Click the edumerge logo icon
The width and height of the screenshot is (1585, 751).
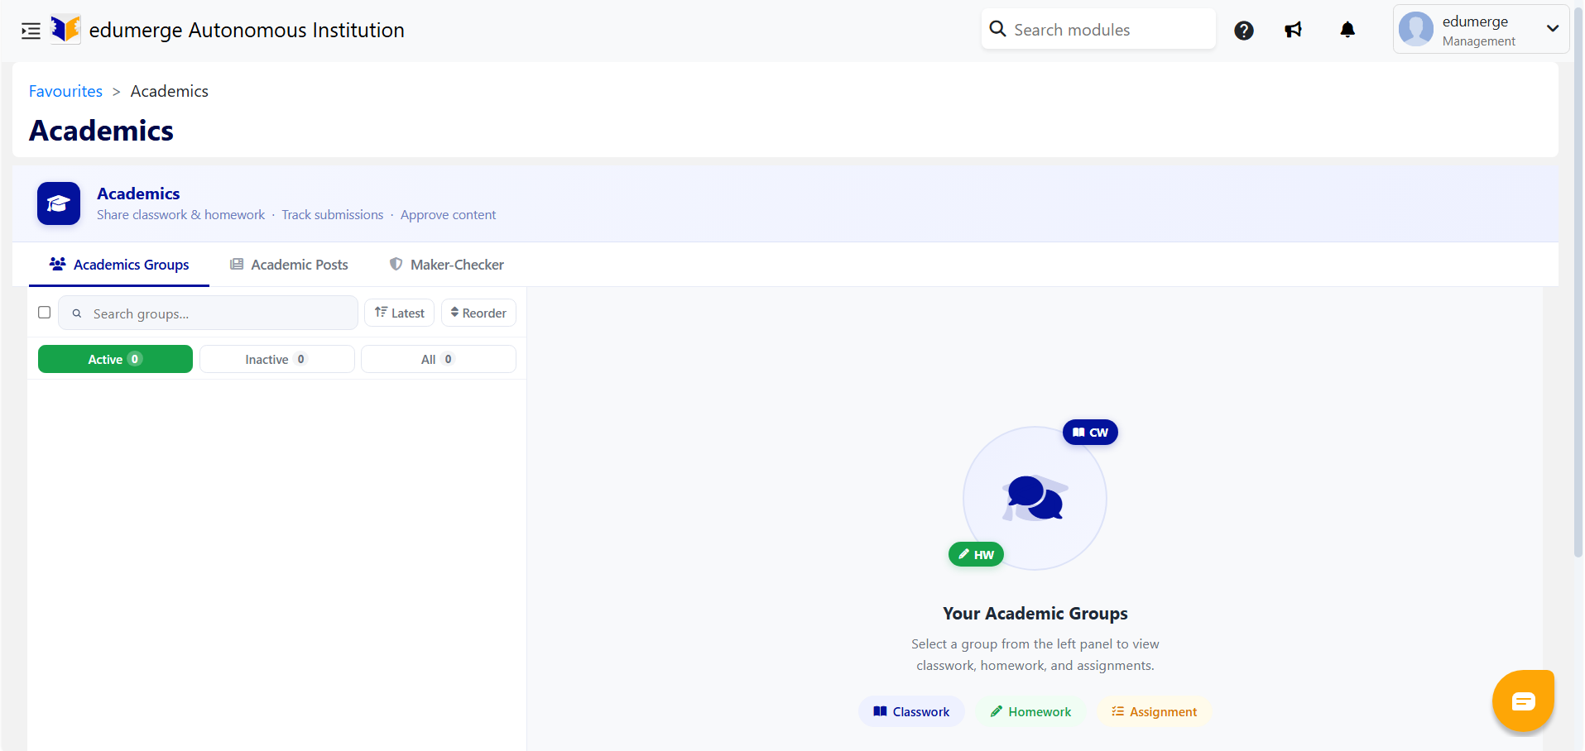[65, 30]
